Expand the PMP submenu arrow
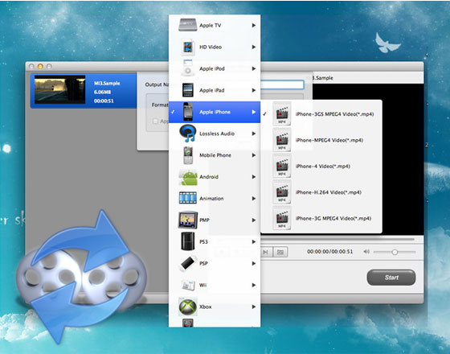The width and height of the screenshot is (450, 354). pos(254,220)
